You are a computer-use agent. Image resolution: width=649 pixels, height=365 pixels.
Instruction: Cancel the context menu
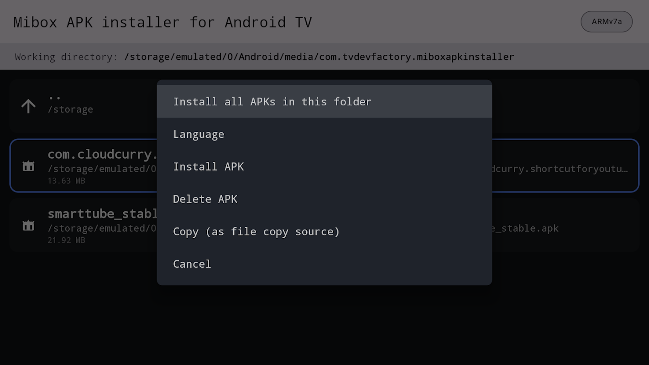(324, 264)
